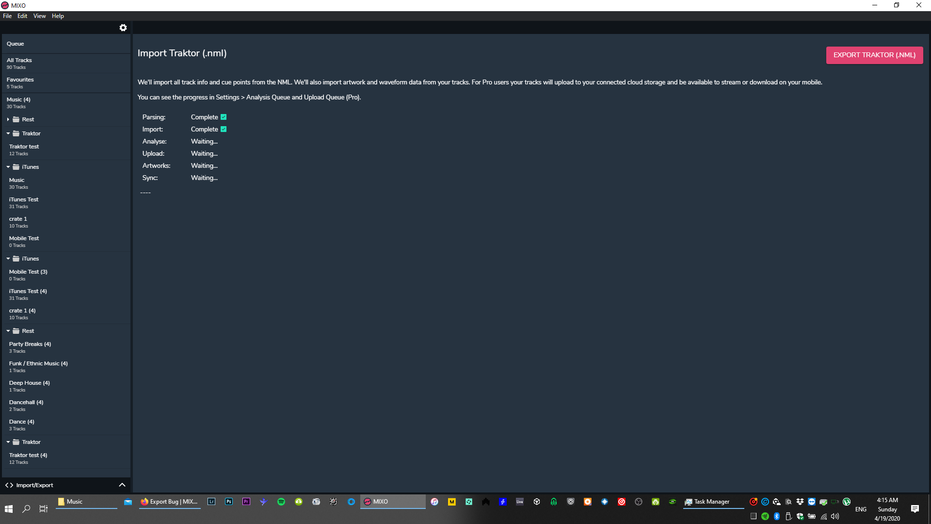Screen dimensions: 931x524
Task: Click the Parsing Complete checkbox
Action: 224,117
